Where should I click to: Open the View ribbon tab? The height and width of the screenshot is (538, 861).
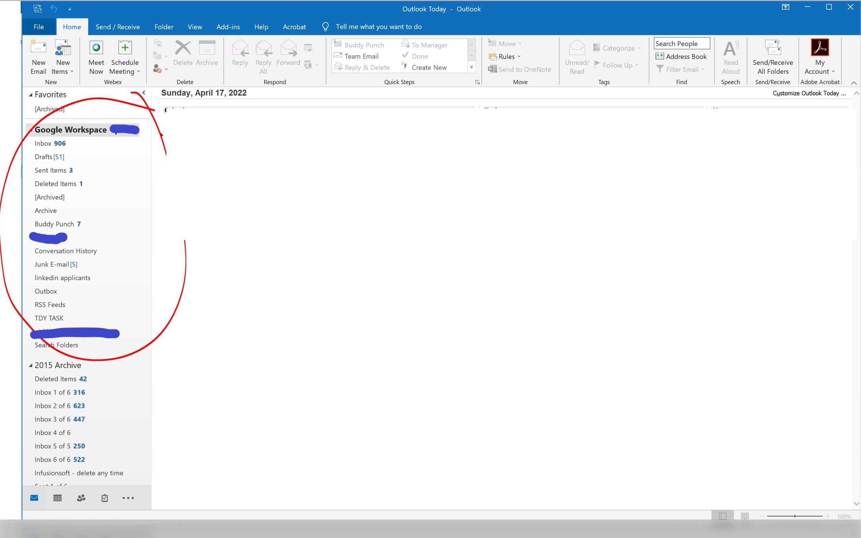194,27
